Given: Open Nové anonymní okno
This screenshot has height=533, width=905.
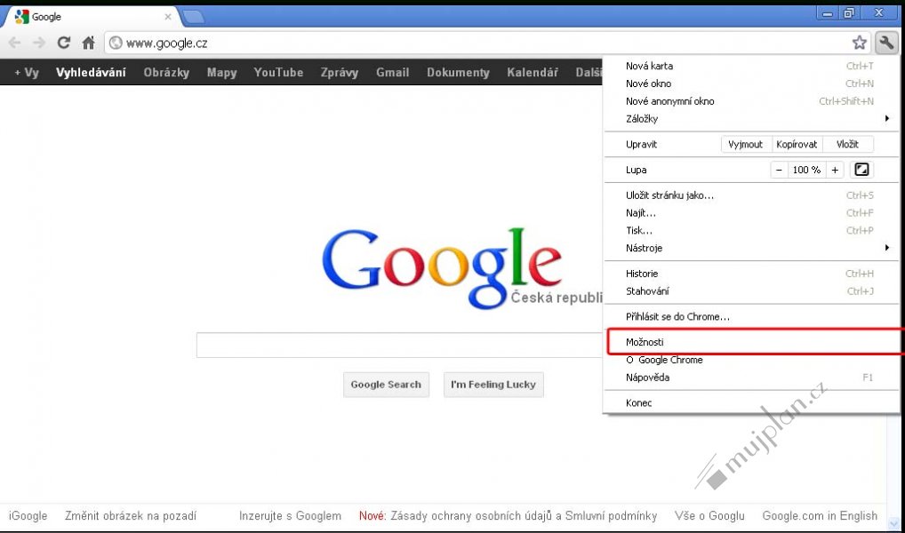Looking at the screenshot, I should (751, 101).
